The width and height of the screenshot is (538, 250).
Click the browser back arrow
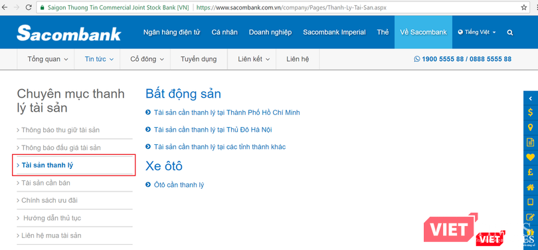(4, 7)
